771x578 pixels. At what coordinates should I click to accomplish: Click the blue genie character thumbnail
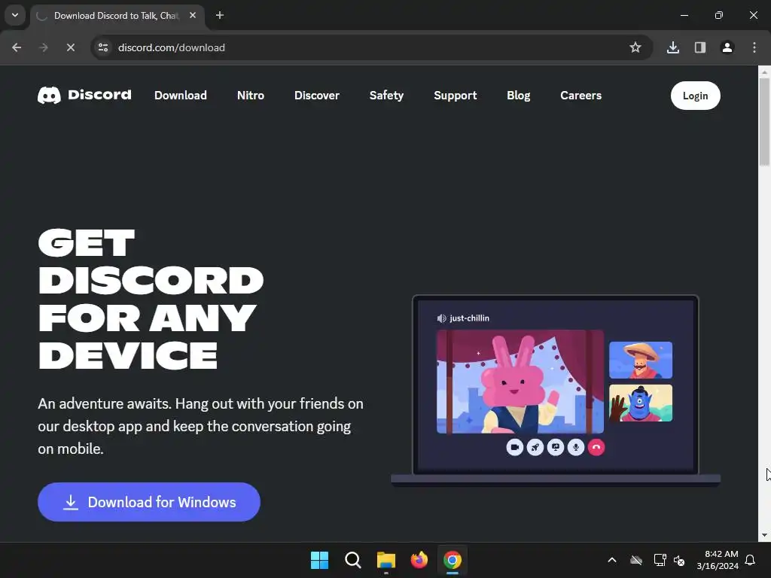(641, 403)
